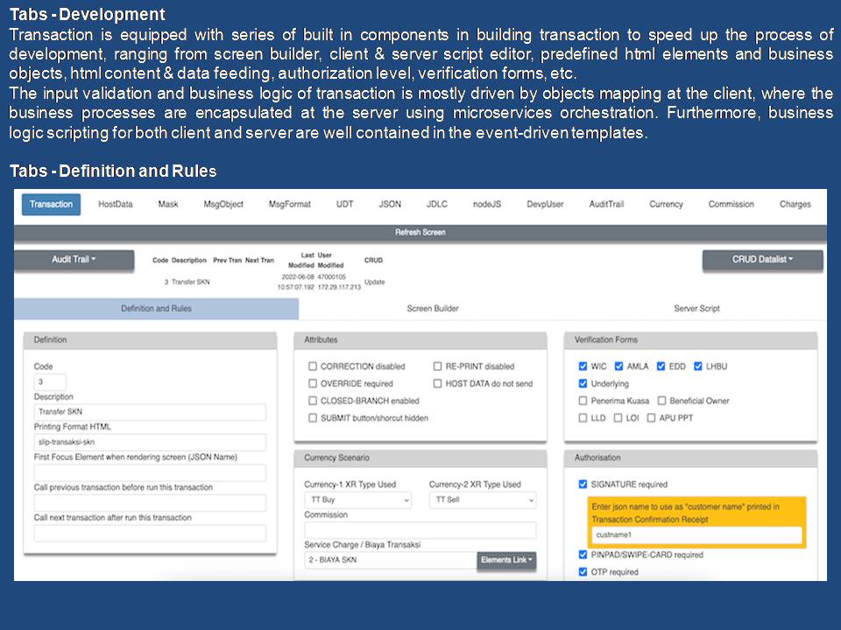Viewport: 841px width, 630px height.
Task: Open the Audit Trail dropdown button
Action: [x=74, y=260]
